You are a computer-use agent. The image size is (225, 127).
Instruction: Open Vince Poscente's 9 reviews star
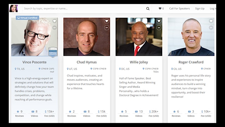18,112
